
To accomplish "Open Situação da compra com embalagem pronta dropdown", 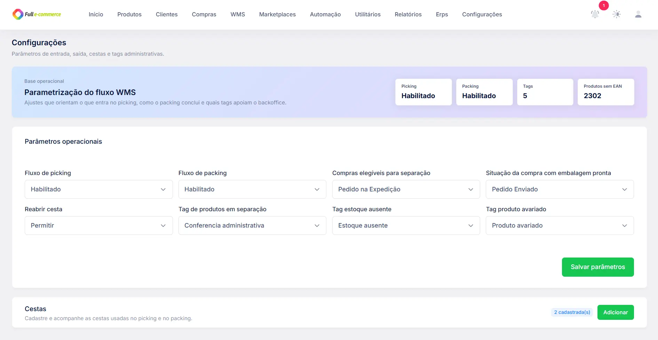I will [560, 189].
